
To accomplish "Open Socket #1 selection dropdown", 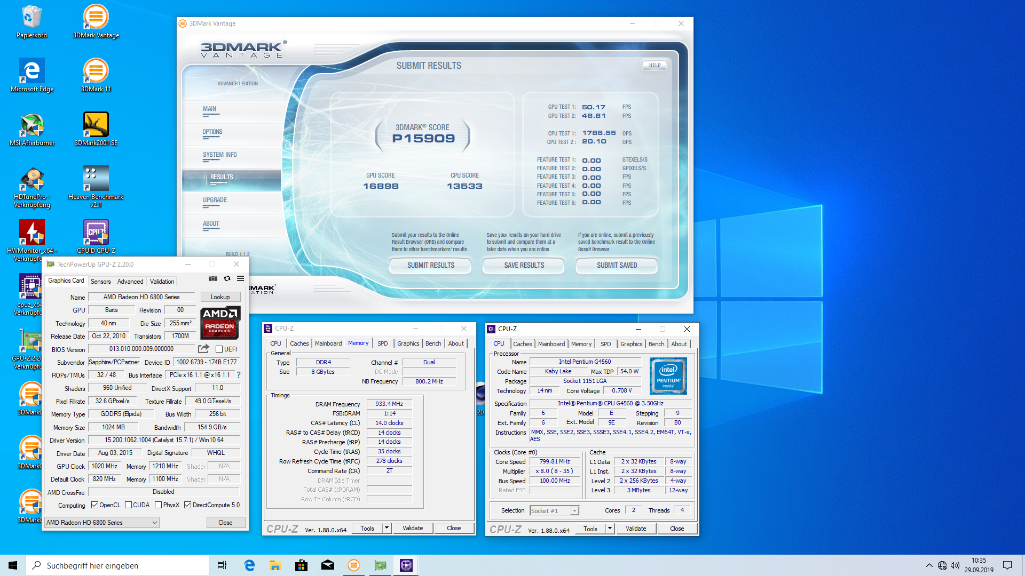I will pyautogui.click(x=554, y=511).
